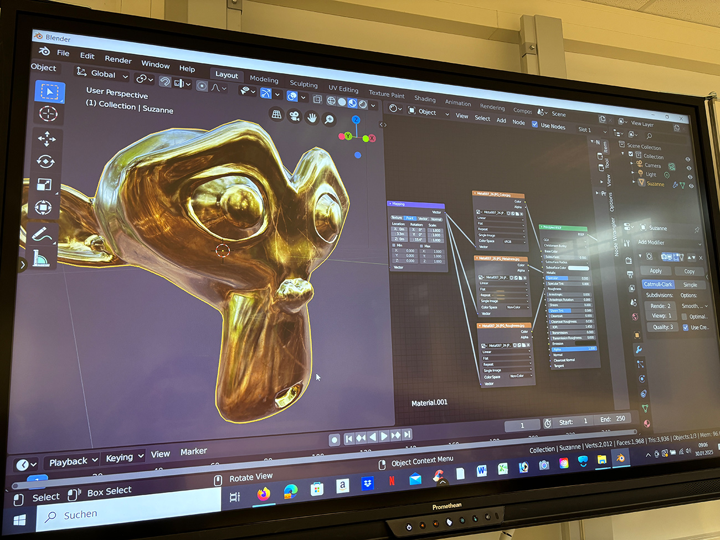The height and width of the screenshot is (540, 720).
Task: Toggle viewport overlays
Action: point(292,96)
